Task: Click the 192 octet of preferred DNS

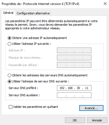Action: (x=62, y=88)
